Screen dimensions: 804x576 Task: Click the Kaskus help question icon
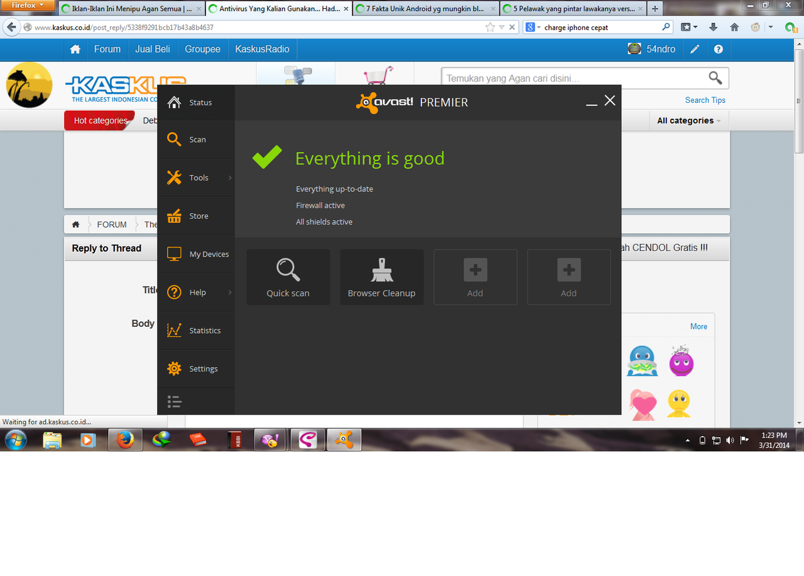719,49
